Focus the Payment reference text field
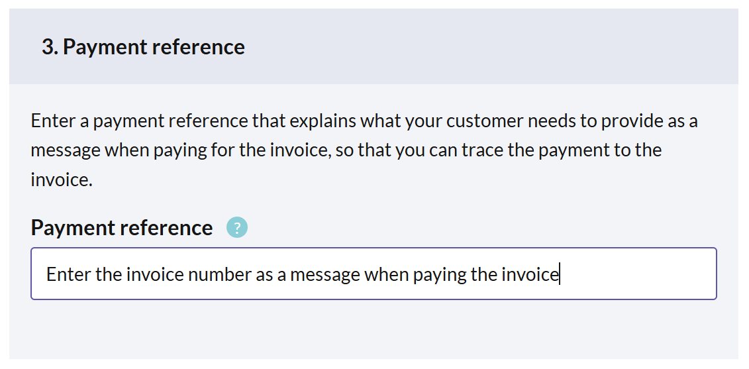This screenshot has width=749, height=369. tap(374, 274)
